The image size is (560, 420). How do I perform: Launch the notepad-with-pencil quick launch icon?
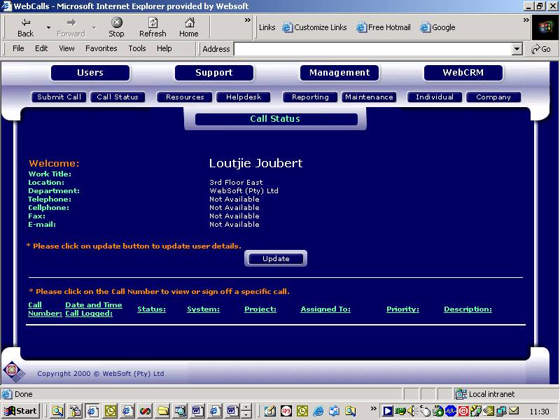point(269,412)
